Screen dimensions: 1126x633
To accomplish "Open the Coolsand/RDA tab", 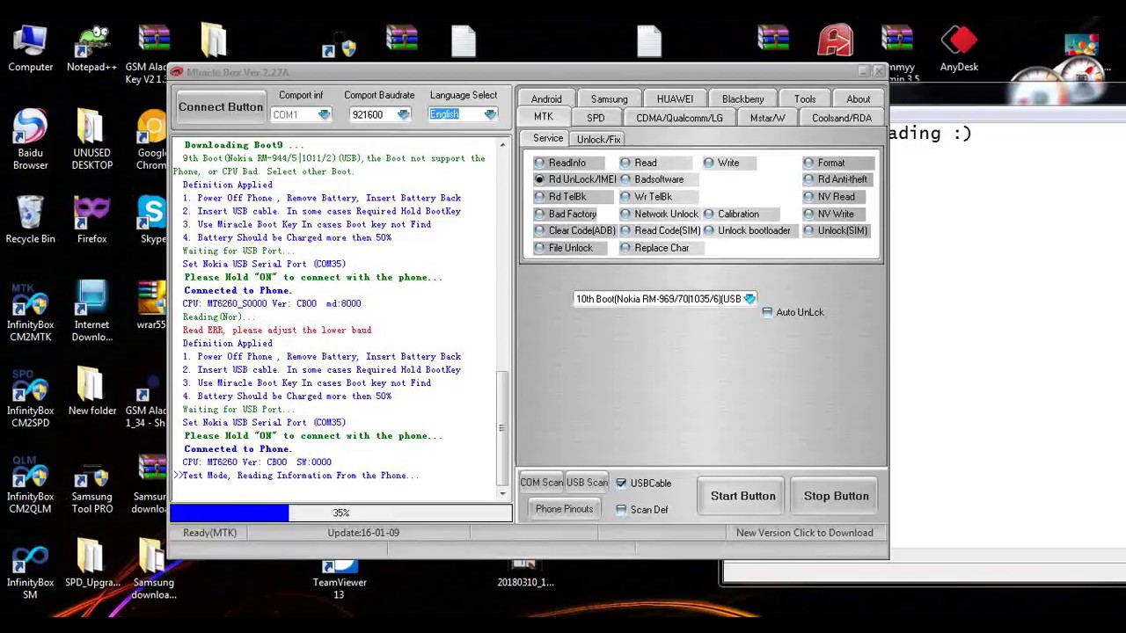I will coord(842,119).
